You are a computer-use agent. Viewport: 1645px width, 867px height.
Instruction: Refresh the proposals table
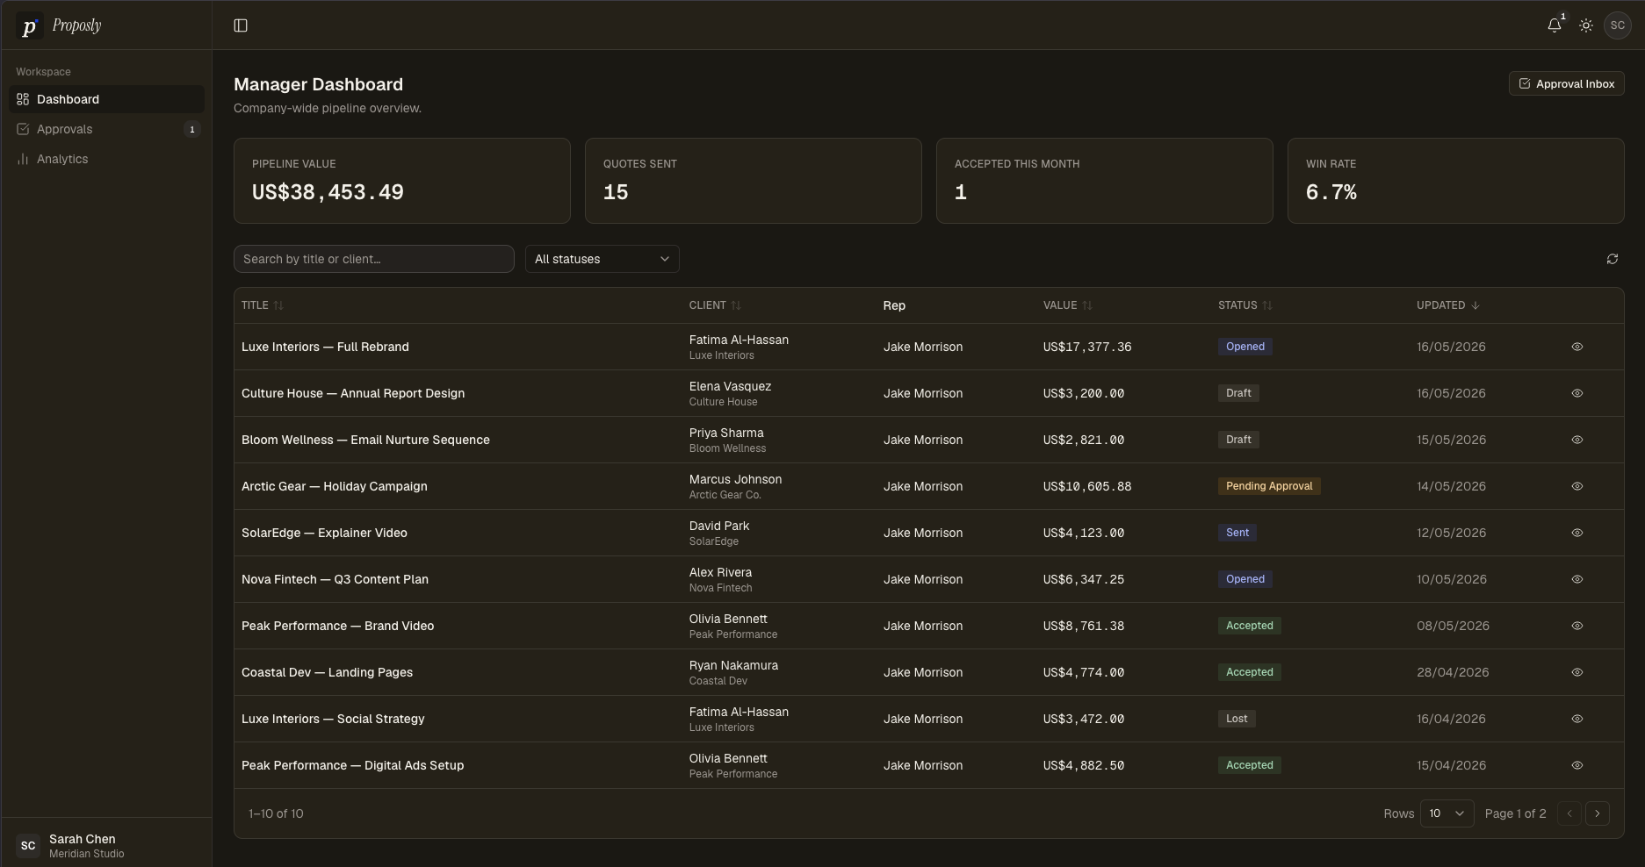tap(1613, 259)
